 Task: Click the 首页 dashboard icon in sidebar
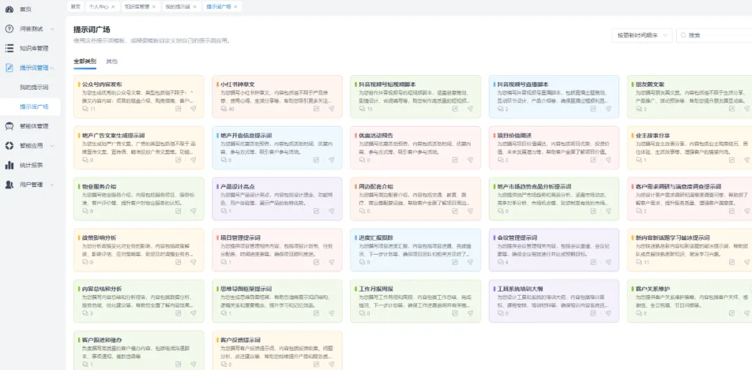pyautogui.click(x=9, y=9)
